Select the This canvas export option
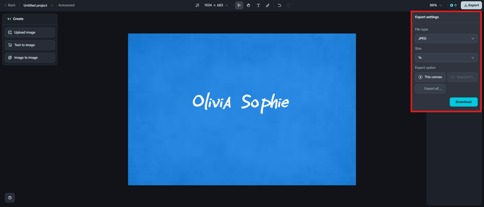484x207 pixels. click(x=430, y=77)
